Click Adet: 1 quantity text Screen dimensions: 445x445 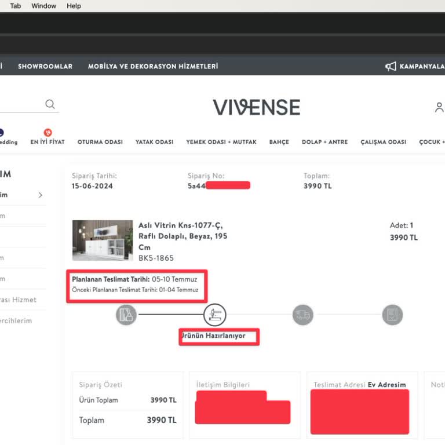(402, 225)
